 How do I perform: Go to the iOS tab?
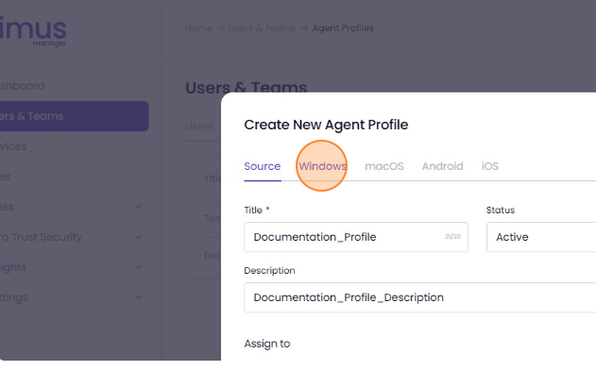tap(490, 166)
